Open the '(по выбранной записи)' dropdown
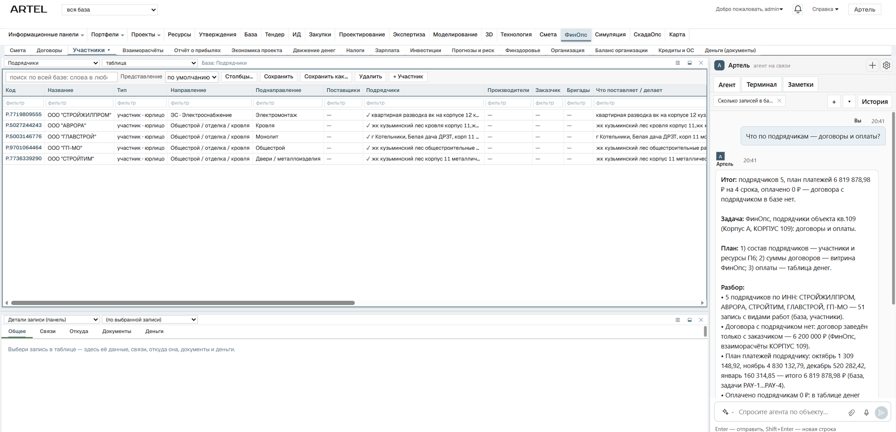 150,320
